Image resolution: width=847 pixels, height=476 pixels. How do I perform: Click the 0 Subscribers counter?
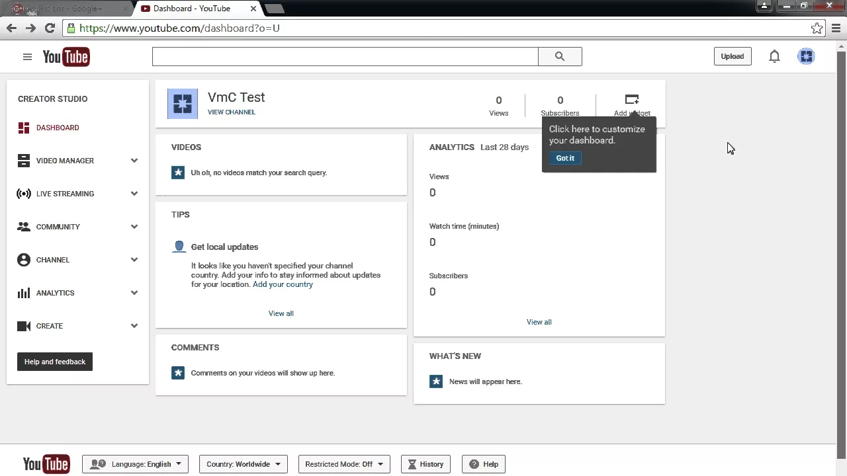click(x=560, y=106)
